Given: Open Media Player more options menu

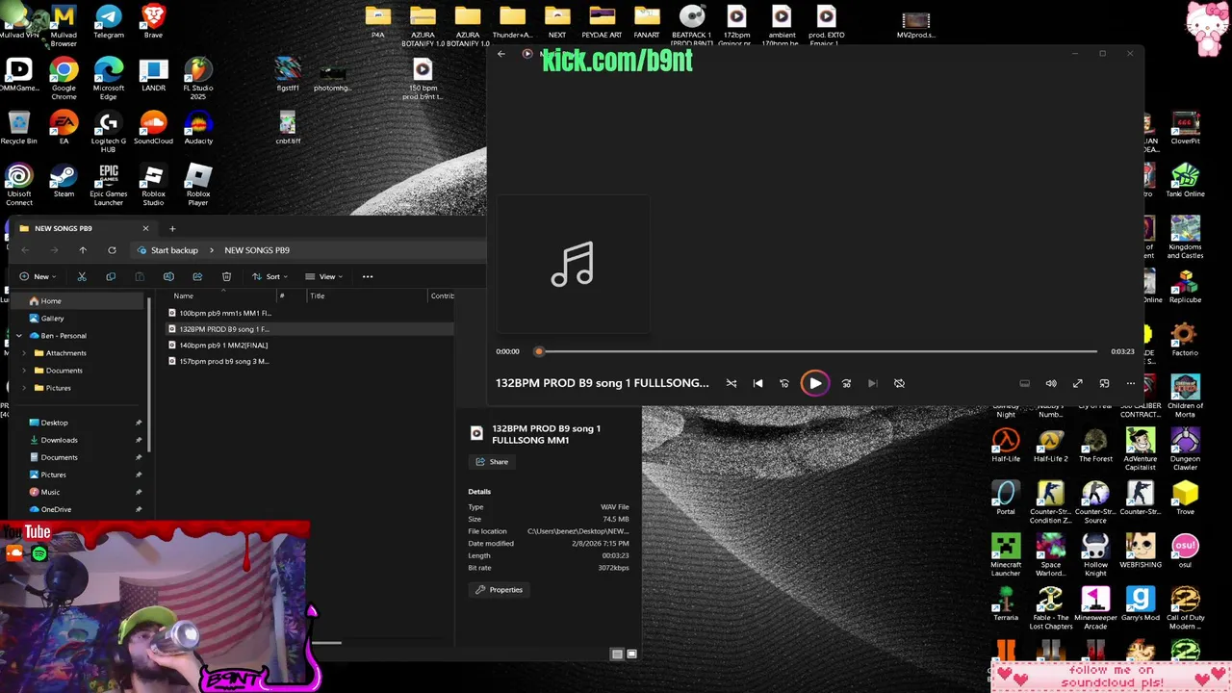Looking at the screenshot, I should tap(1131, 383).
